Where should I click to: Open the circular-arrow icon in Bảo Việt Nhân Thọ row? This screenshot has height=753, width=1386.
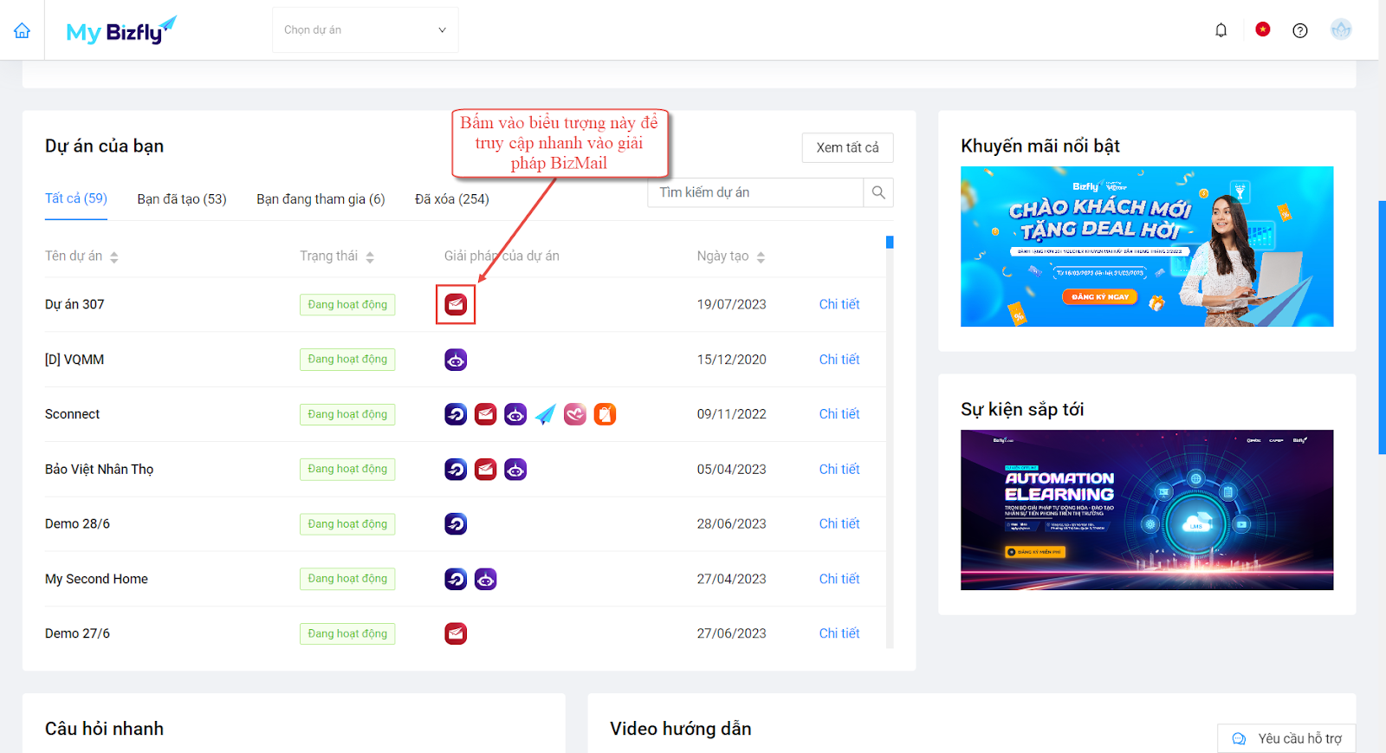(x=456, y=470)
